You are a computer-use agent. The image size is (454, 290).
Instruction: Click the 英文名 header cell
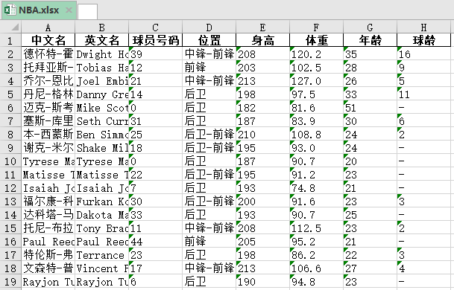[x=101, y=40]
